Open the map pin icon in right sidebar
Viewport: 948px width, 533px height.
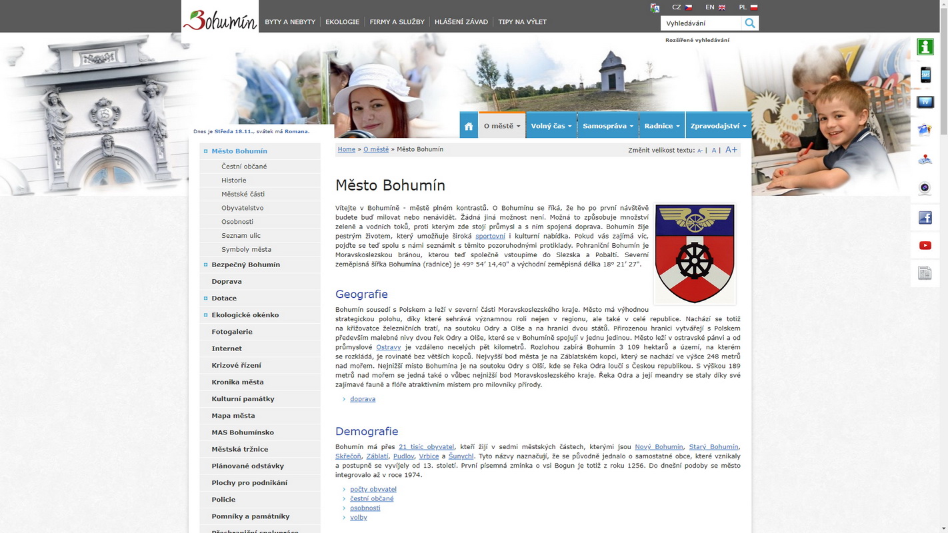coord(925,159)
